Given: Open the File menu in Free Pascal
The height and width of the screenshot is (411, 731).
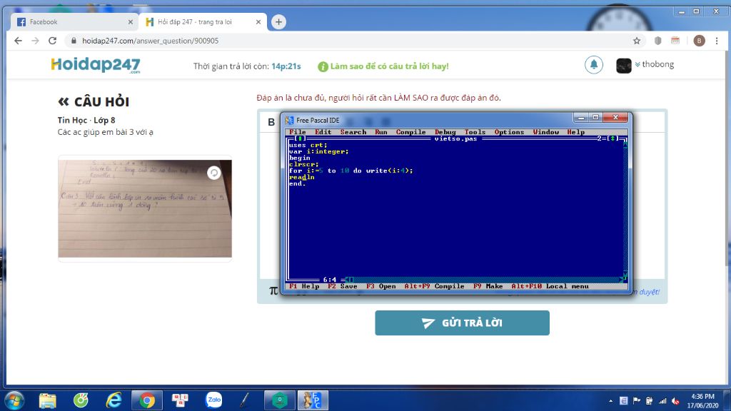Looking at the screenshot, I should point(298,132).
